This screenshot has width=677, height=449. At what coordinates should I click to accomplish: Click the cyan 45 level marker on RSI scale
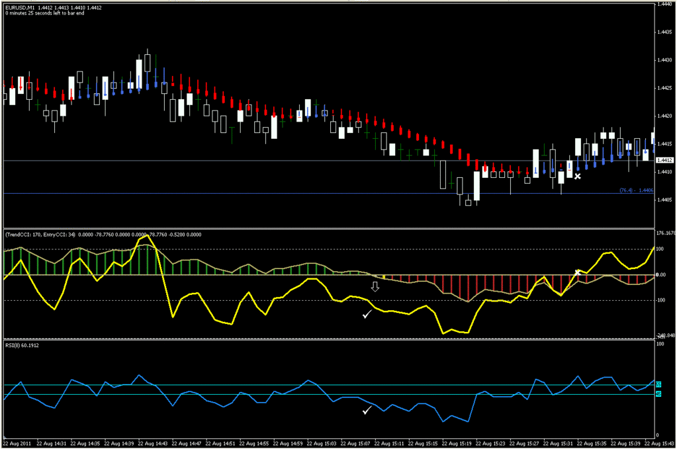[658, 393]
